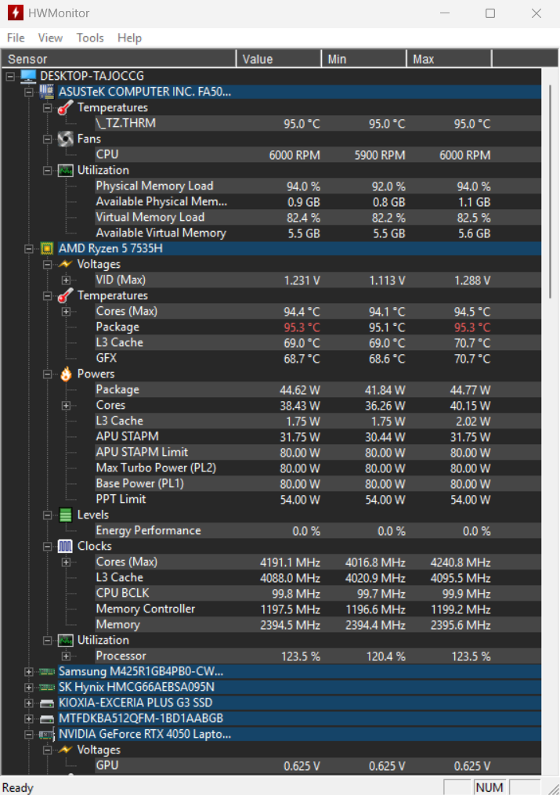The width and height of the screenshot is (560, 795).
Task: Click the Samsung memory module icon
Action: pos(47,672)
